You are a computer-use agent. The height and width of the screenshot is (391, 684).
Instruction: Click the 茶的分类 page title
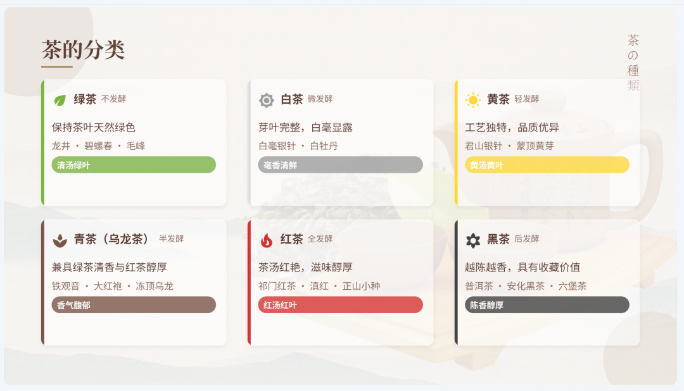pos(83,49)
